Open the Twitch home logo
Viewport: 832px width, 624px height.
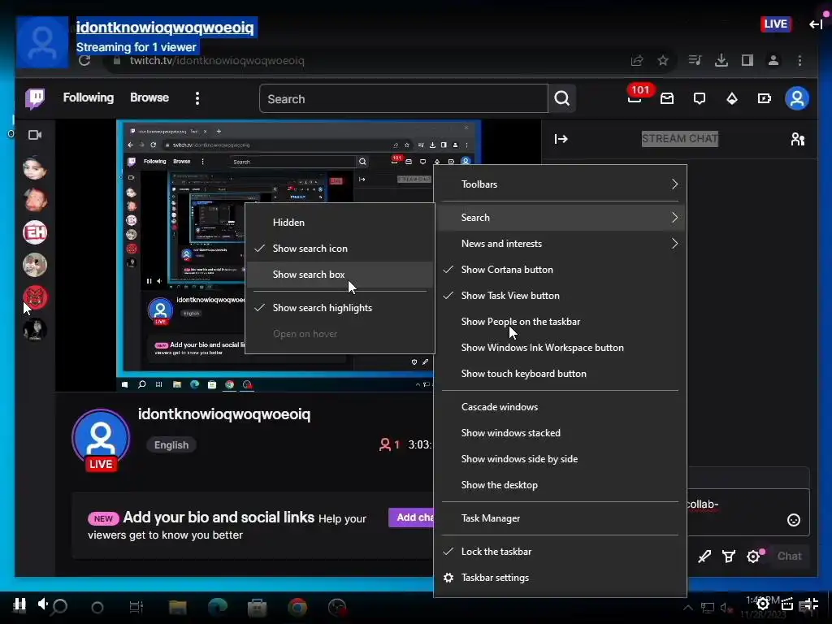point(35,98)
